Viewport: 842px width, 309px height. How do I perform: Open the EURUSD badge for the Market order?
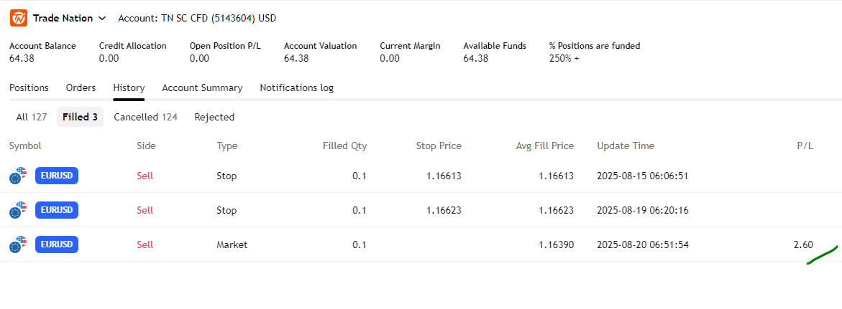tap(57, 244)
